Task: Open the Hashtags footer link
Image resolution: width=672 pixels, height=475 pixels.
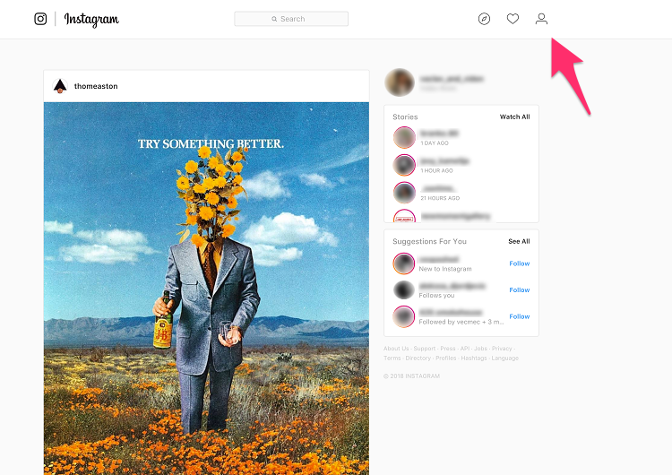Action: tap(474, 358)
